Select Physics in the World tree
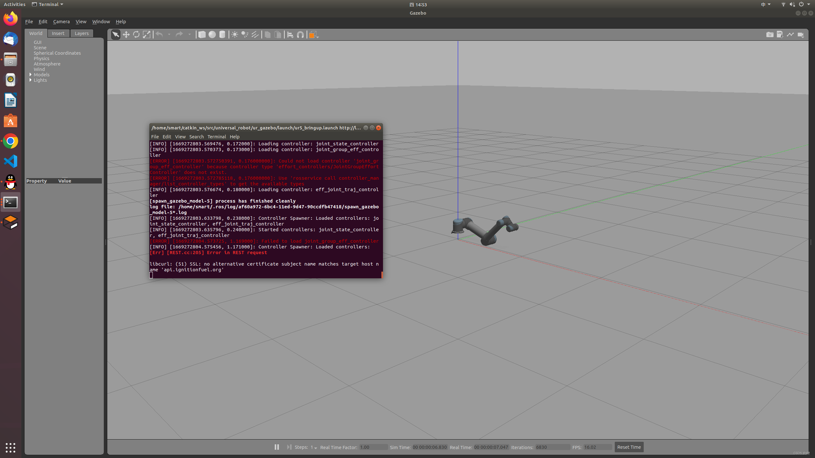Viewport: 815px width, 458px height. tap(41, 58)
